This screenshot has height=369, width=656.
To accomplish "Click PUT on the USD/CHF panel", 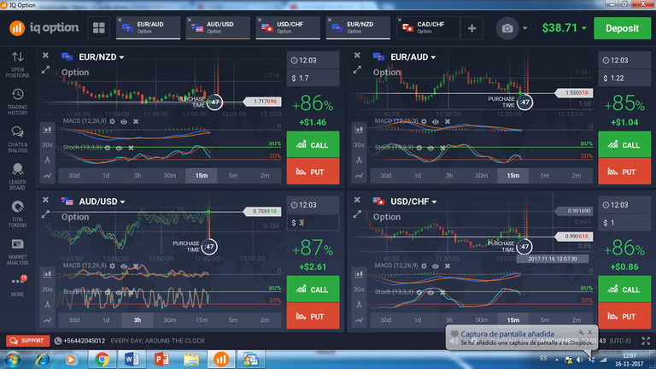I will tap(624, 316).
